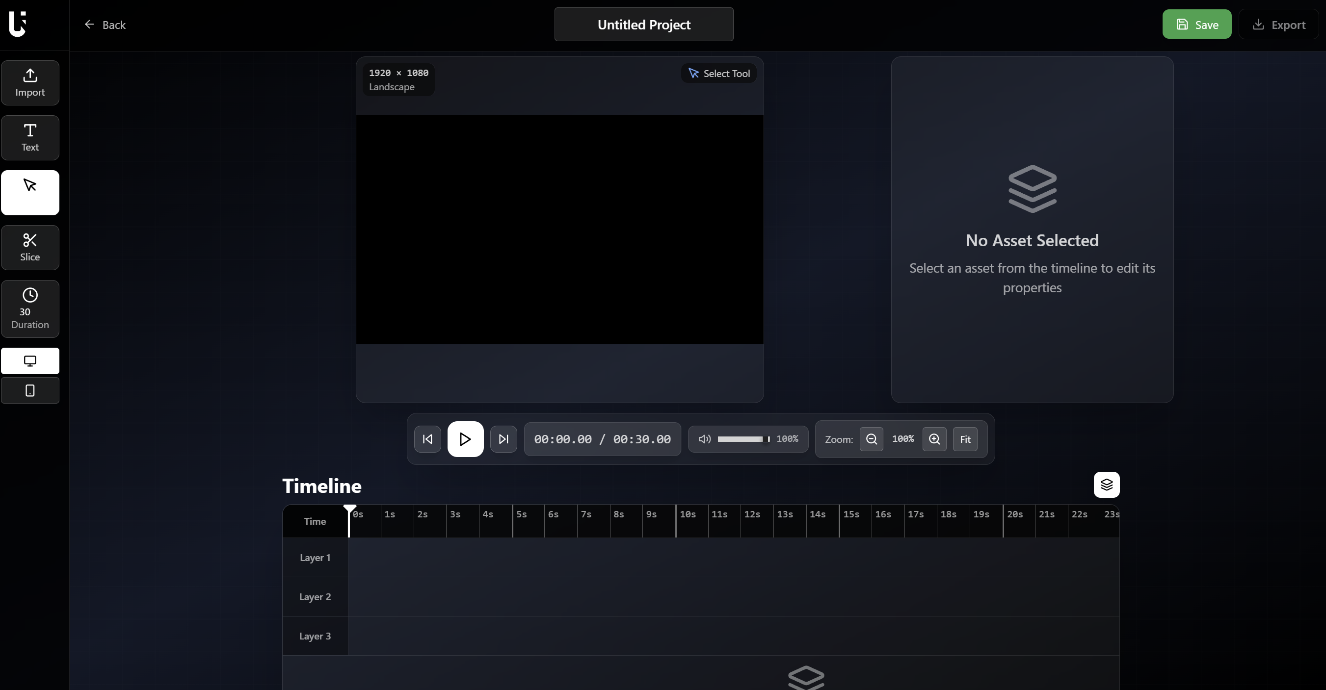Zoom out the timeline
1326x690 pixels.
872,439
